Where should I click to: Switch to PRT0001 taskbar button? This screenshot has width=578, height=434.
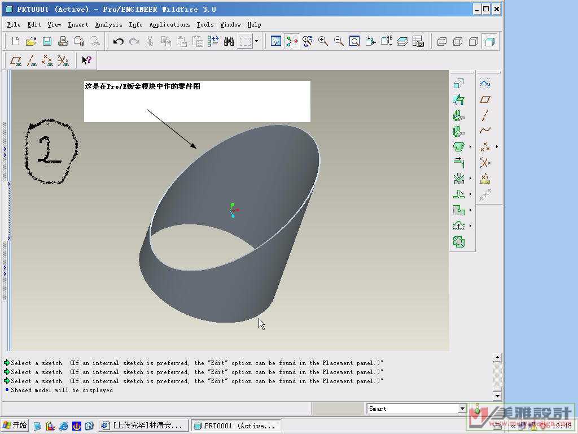pyautogui.click(x=235, y=426)
